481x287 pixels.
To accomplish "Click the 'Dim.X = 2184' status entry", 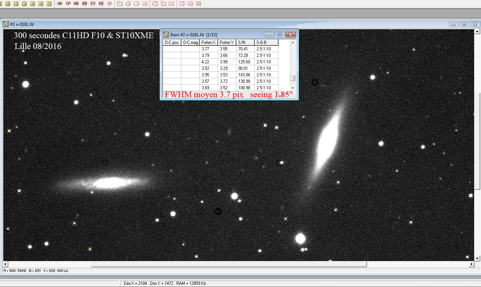I will coord(135,283).
